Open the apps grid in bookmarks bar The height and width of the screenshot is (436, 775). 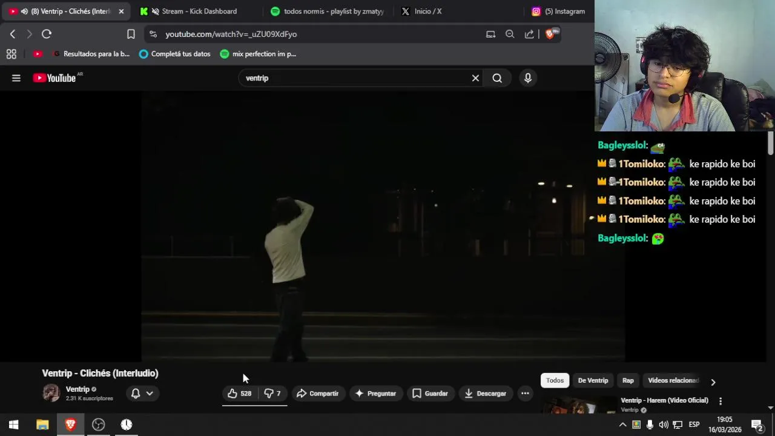click(x=11, y=54)
